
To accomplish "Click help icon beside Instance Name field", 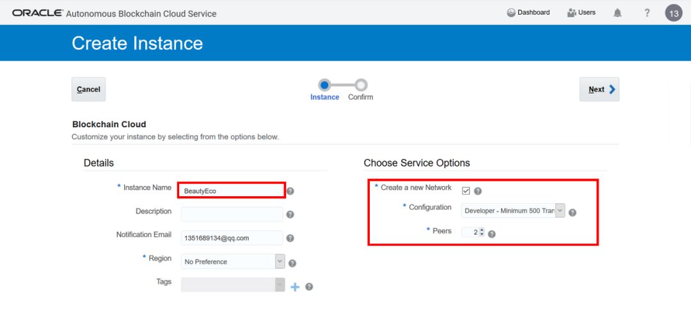I will click(290, 191).
